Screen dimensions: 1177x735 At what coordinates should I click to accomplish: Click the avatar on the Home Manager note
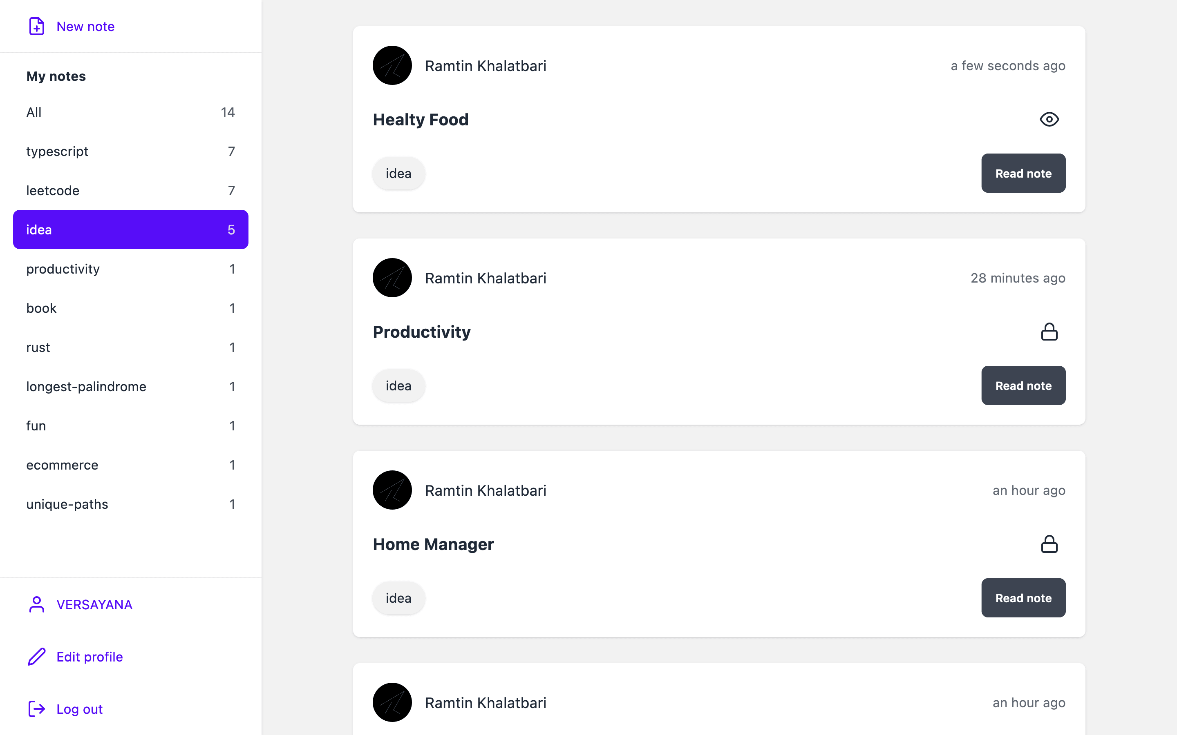[392, 490]
